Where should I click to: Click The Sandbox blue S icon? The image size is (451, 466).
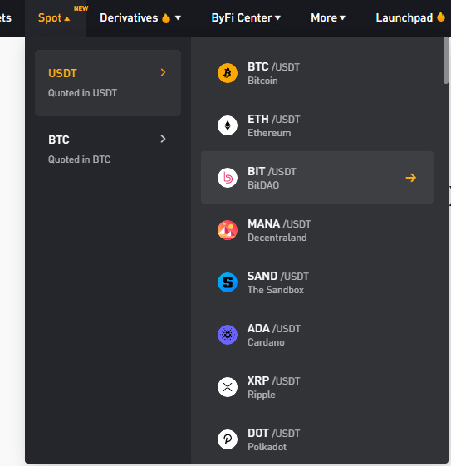coord(228,282)
